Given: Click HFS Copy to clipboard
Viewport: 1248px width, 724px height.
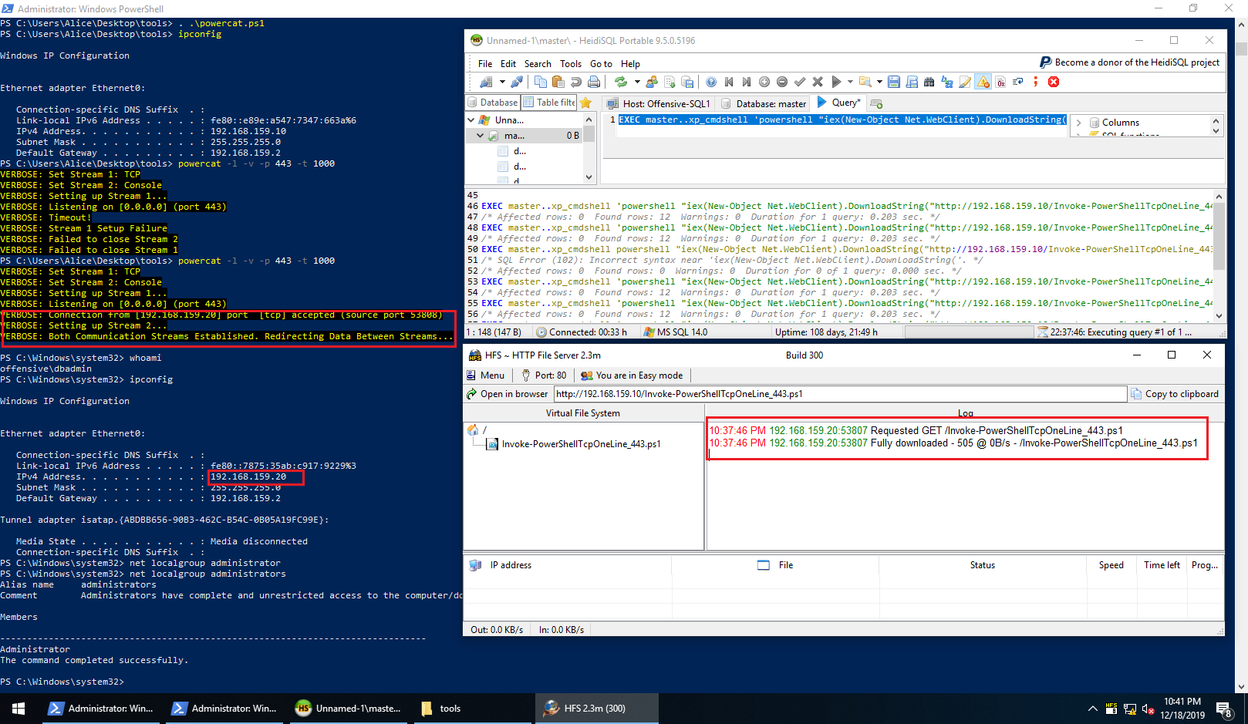Looking at the screenshot, I should pyautogui.click(x=1175, y=394).
